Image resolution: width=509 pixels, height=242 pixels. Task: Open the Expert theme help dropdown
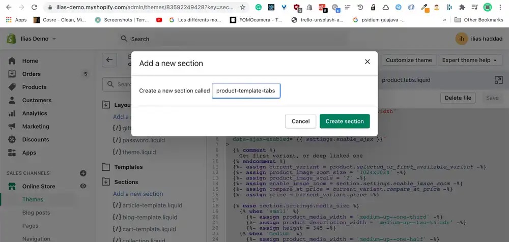pyautogui.click(x=469, y=60)
